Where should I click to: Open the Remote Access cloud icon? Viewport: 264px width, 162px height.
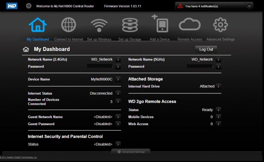[190, 24]
